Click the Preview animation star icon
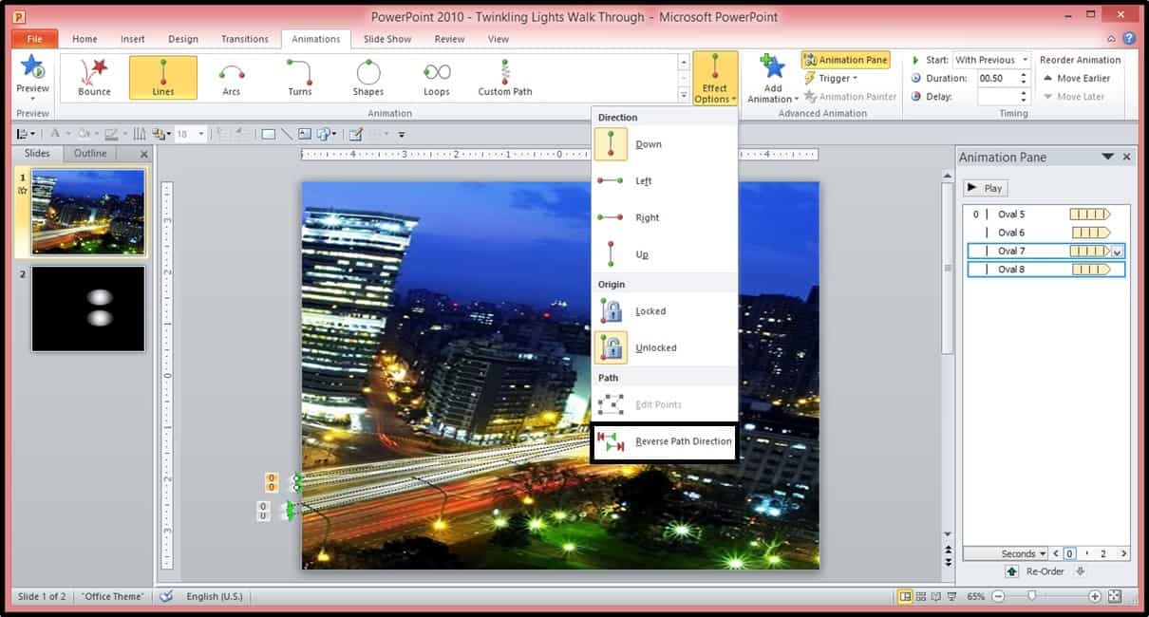 coord(32,66)
